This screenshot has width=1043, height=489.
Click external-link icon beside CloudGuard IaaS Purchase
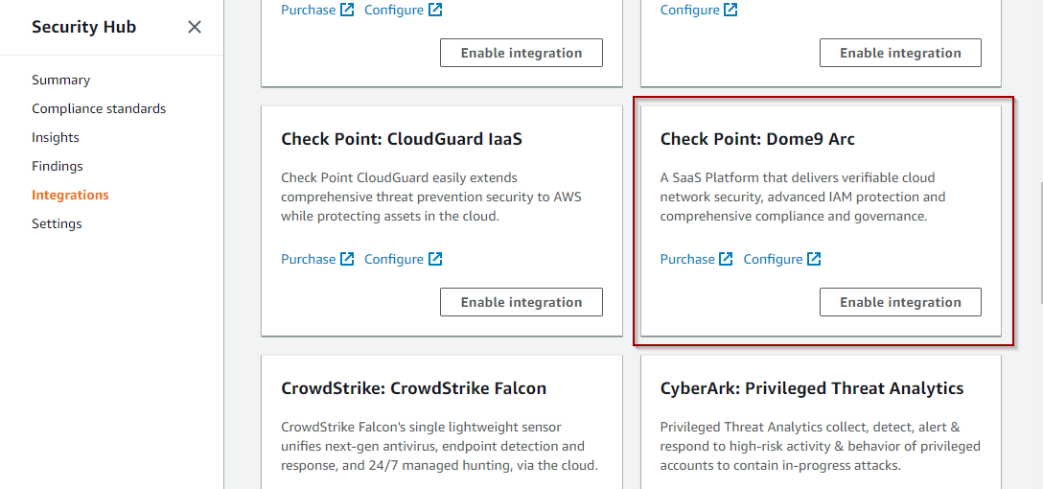[347, 259]
